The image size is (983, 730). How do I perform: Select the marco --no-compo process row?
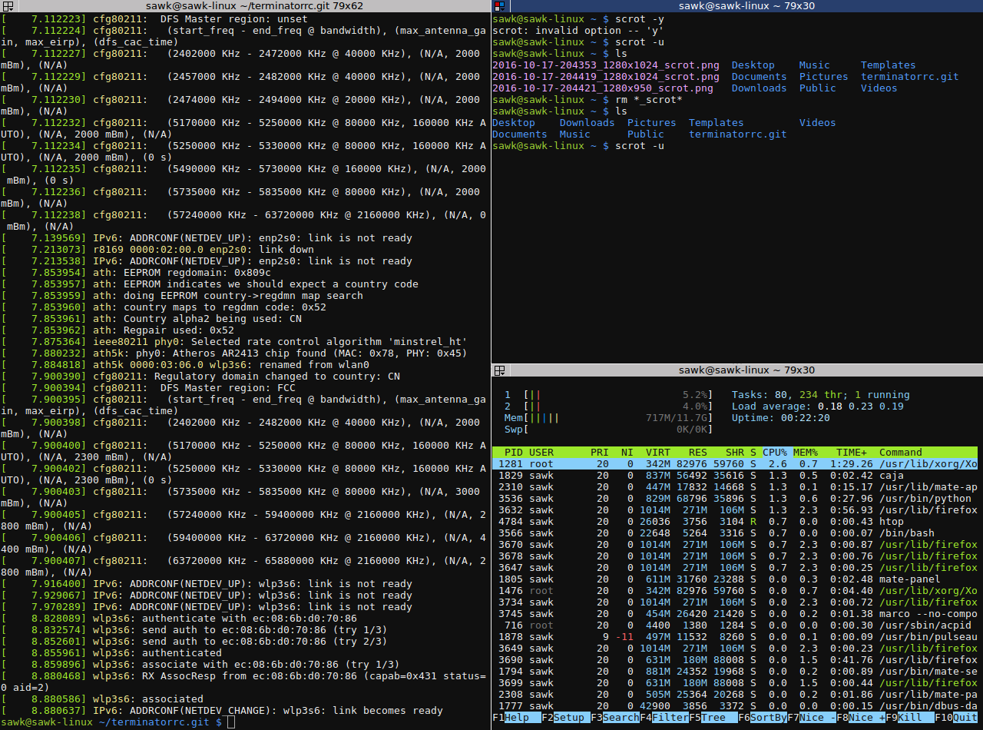(x=735, y=614)
